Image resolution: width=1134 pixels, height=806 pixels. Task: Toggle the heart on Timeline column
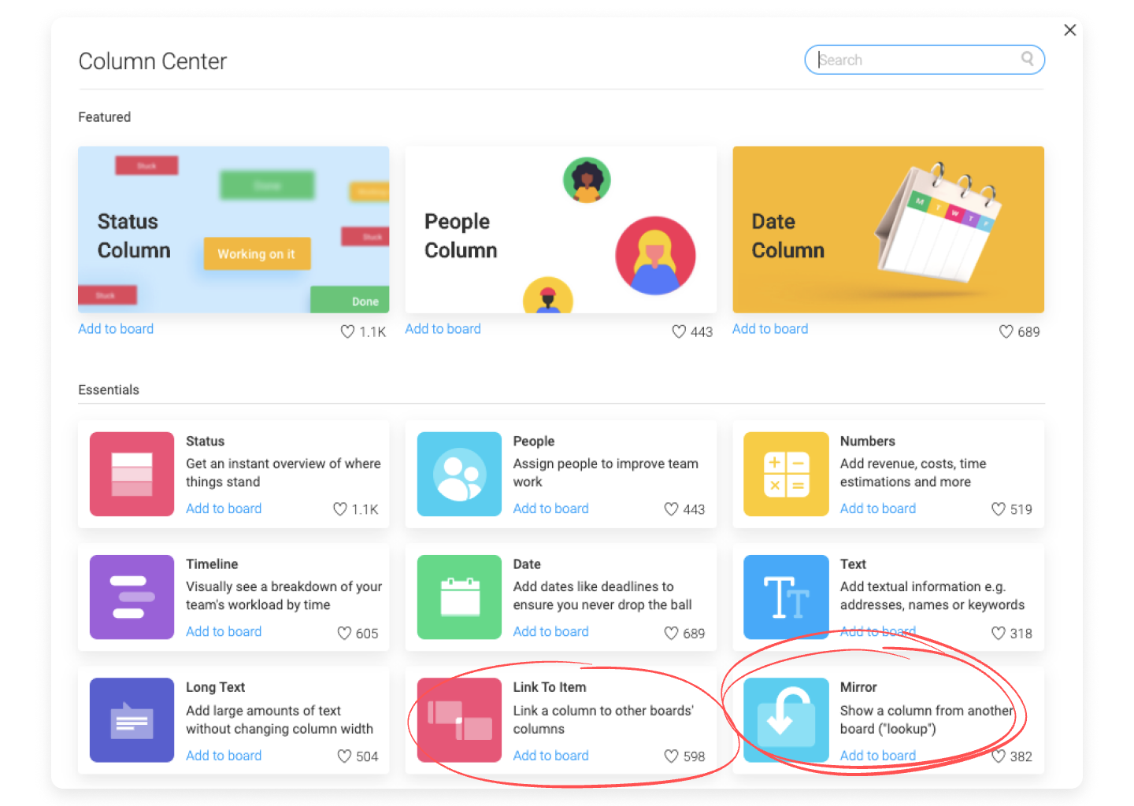344,633
